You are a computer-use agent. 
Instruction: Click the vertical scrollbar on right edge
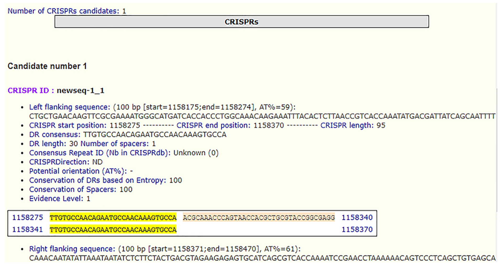coord(497,149)
